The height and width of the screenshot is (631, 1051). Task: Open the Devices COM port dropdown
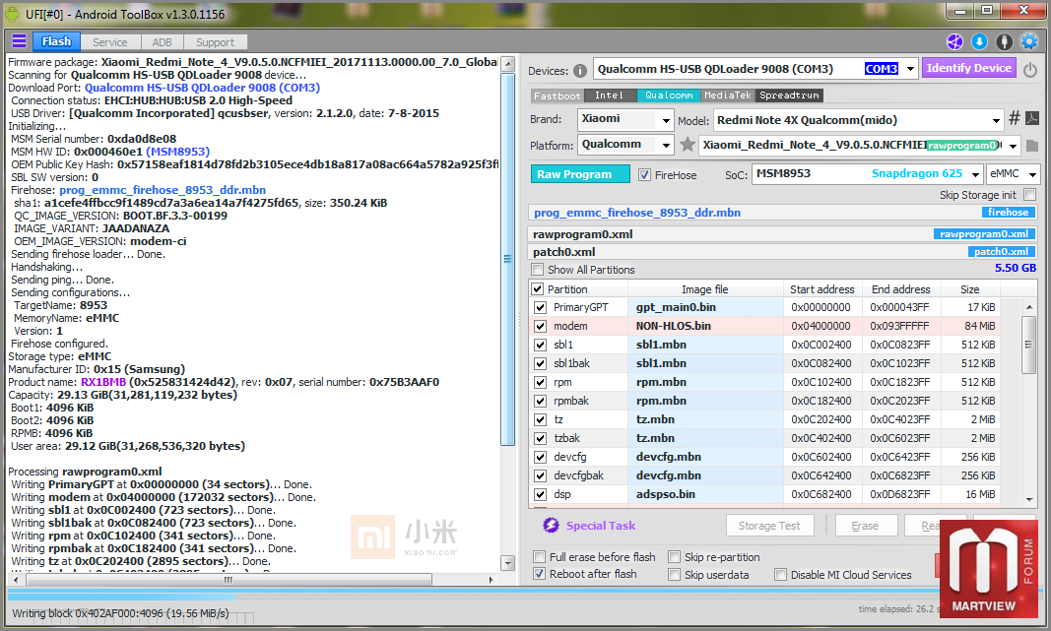pos(910,69)
